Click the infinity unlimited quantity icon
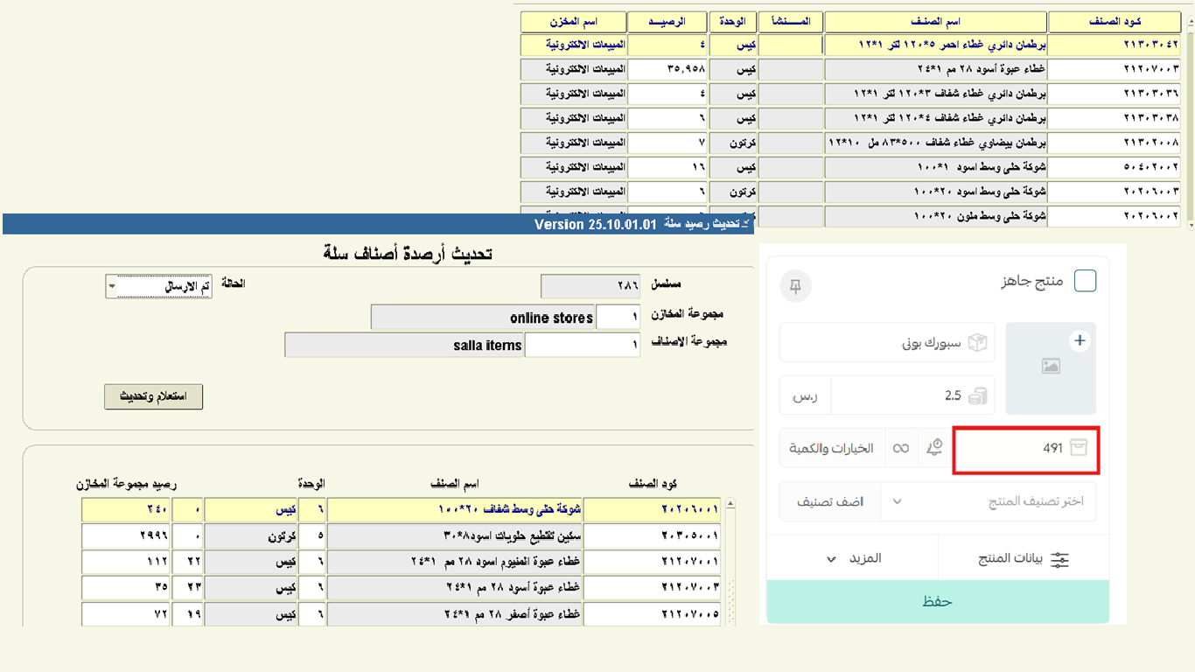The height and width of the screenshot is (672, 1195). click(900, 449)
